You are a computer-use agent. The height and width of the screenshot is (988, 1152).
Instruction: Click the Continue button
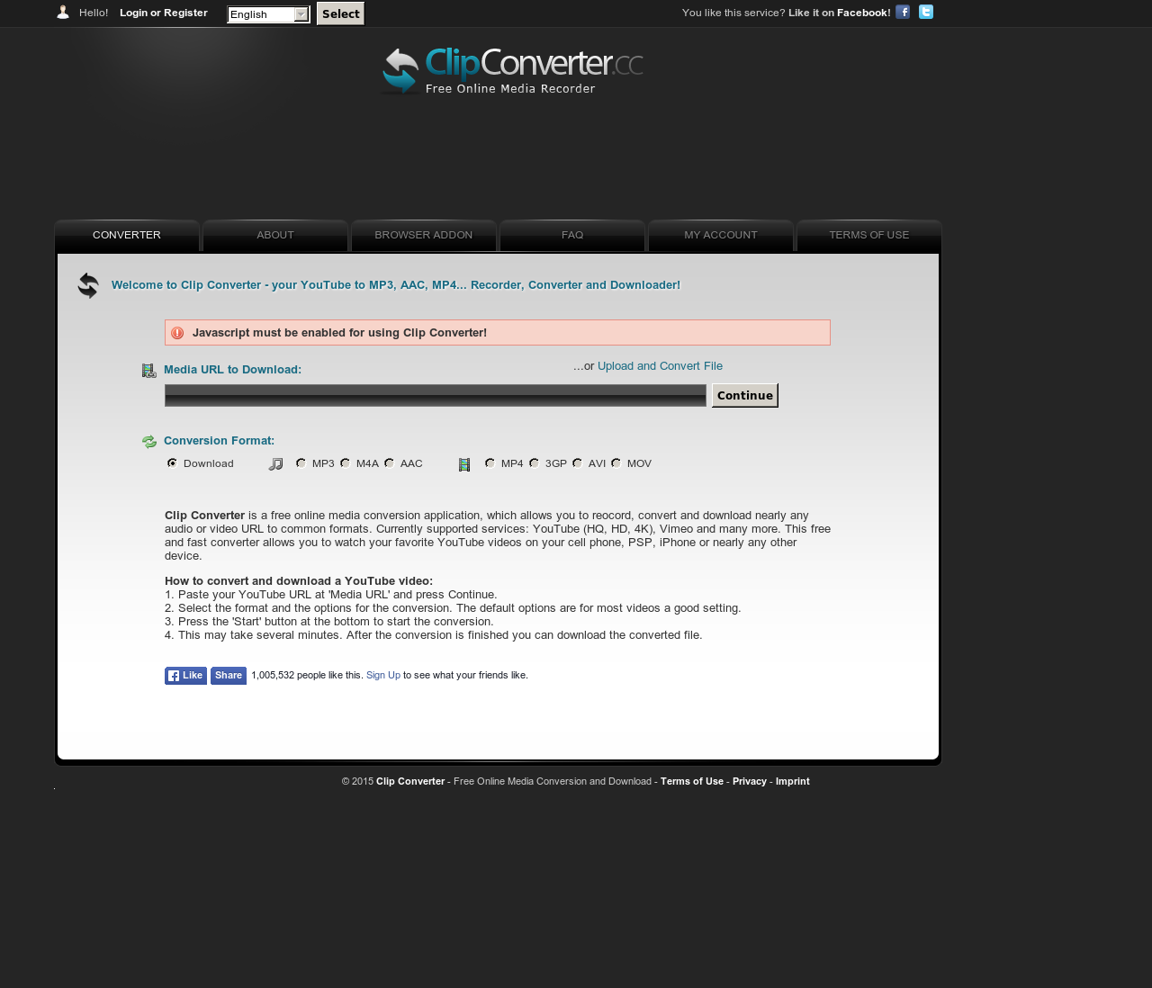(745, 395)
